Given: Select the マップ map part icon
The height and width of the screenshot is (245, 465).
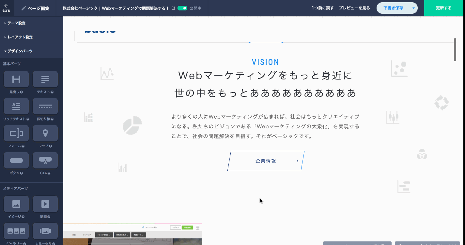Looking at the screenshot, I should pos(45,133).
